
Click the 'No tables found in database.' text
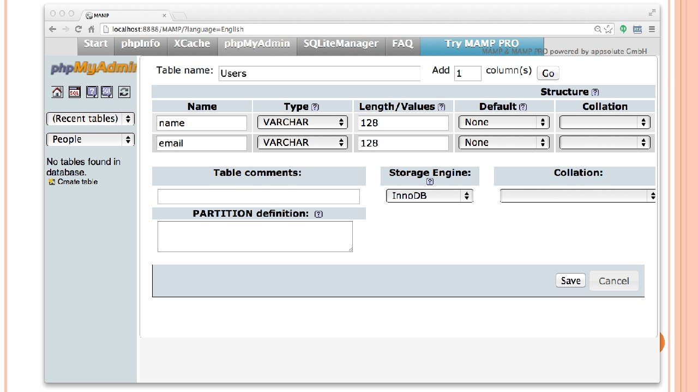(x=83, y=167)
